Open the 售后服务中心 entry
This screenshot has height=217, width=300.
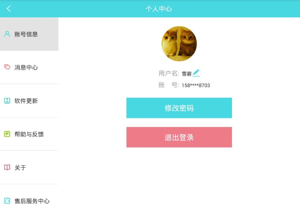coord(32,201)
